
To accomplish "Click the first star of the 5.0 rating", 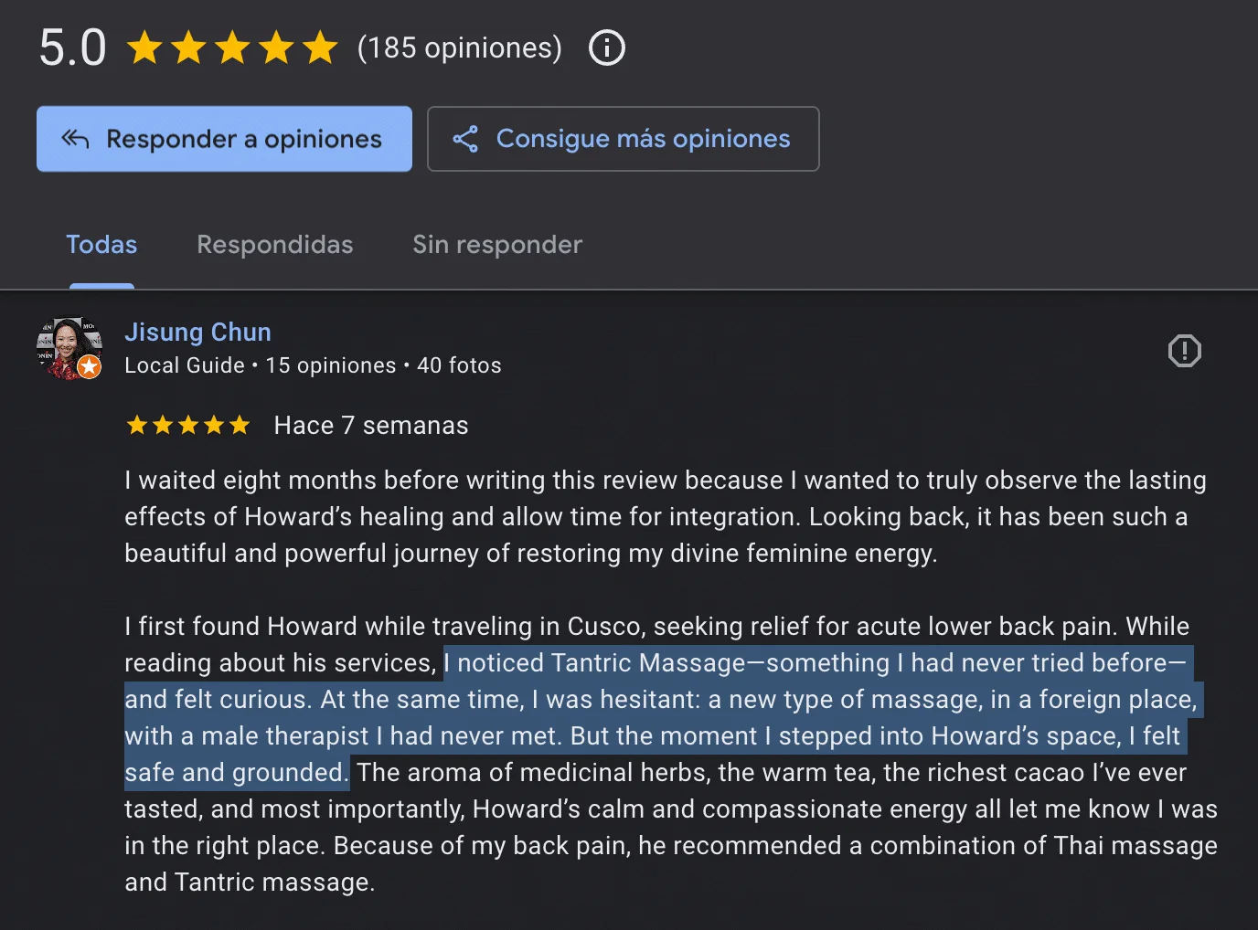I will 144,48.
